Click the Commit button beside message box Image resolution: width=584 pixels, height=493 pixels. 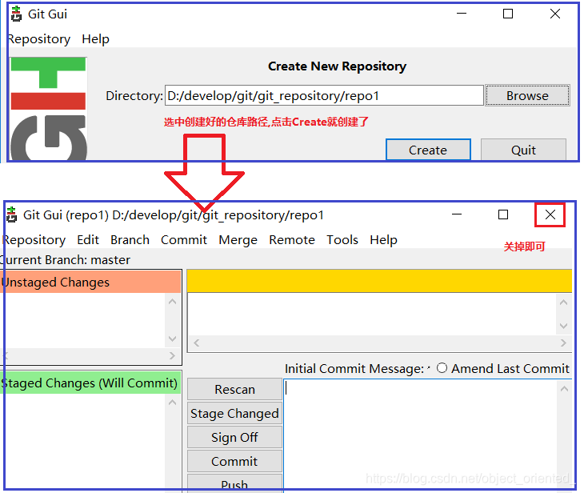pos(234,461)
